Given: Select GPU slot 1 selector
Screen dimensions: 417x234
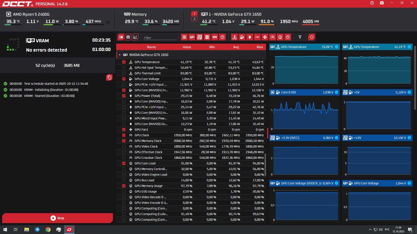Looking at the screenshot, I should pyautogui.click(x=194, y=14).
